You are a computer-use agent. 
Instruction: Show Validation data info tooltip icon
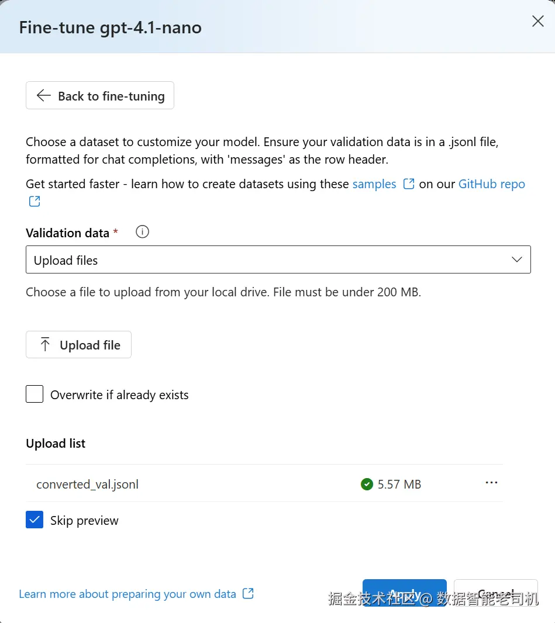[x=142, y=231]
